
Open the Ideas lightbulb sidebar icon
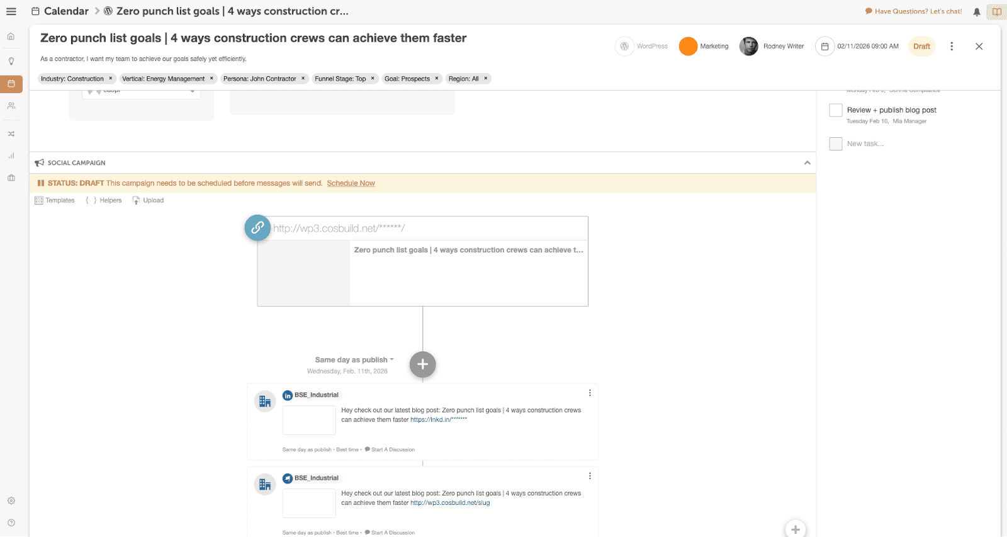coord(11,62)
